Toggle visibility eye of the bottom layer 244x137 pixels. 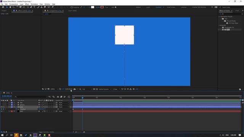[x=2, y=112]
